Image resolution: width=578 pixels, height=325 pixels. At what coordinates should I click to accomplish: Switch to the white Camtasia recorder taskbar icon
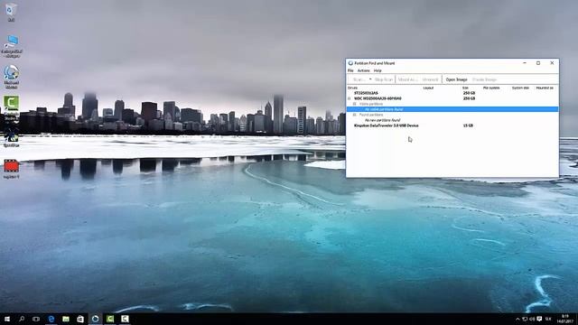[x=125, y=319]
